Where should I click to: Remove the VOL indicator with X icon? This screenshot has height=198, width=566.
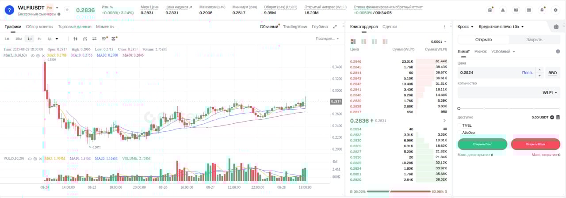[40, 158]
